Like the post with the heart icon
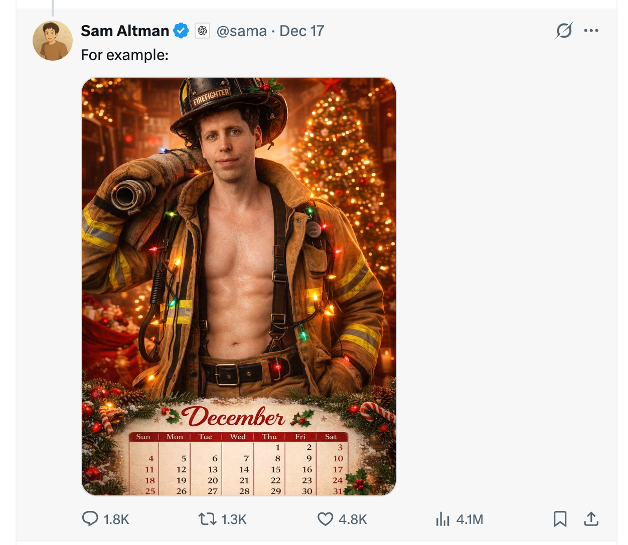628x545 pixels. point(326,519)
